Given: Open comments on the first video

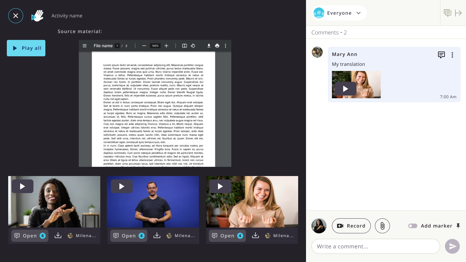Looking at the screenshot, I should point(30,236).
